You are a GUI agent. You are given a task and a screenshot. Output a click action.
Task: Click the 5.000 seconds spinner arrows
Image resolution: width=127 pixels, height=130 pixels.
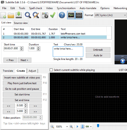click(26, 111)
